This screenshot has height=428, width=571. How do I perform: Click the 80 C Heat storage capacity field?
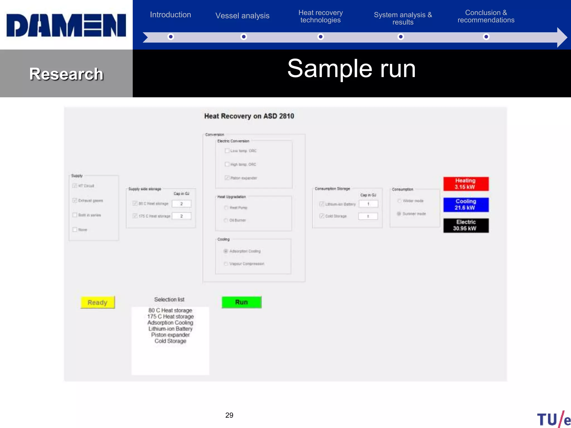182,204
